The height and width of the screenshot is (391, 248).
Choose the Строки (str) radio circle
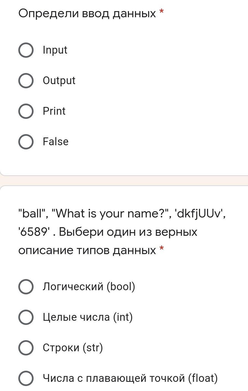click(x=26, y=348)
